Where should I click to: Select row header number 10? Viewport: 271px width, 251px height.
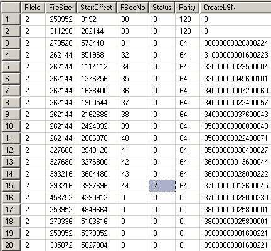click(11, 126)
